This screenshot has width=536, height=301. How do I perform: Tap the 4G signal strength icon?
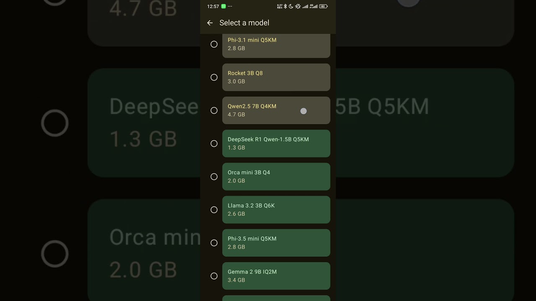click(313, 6)
